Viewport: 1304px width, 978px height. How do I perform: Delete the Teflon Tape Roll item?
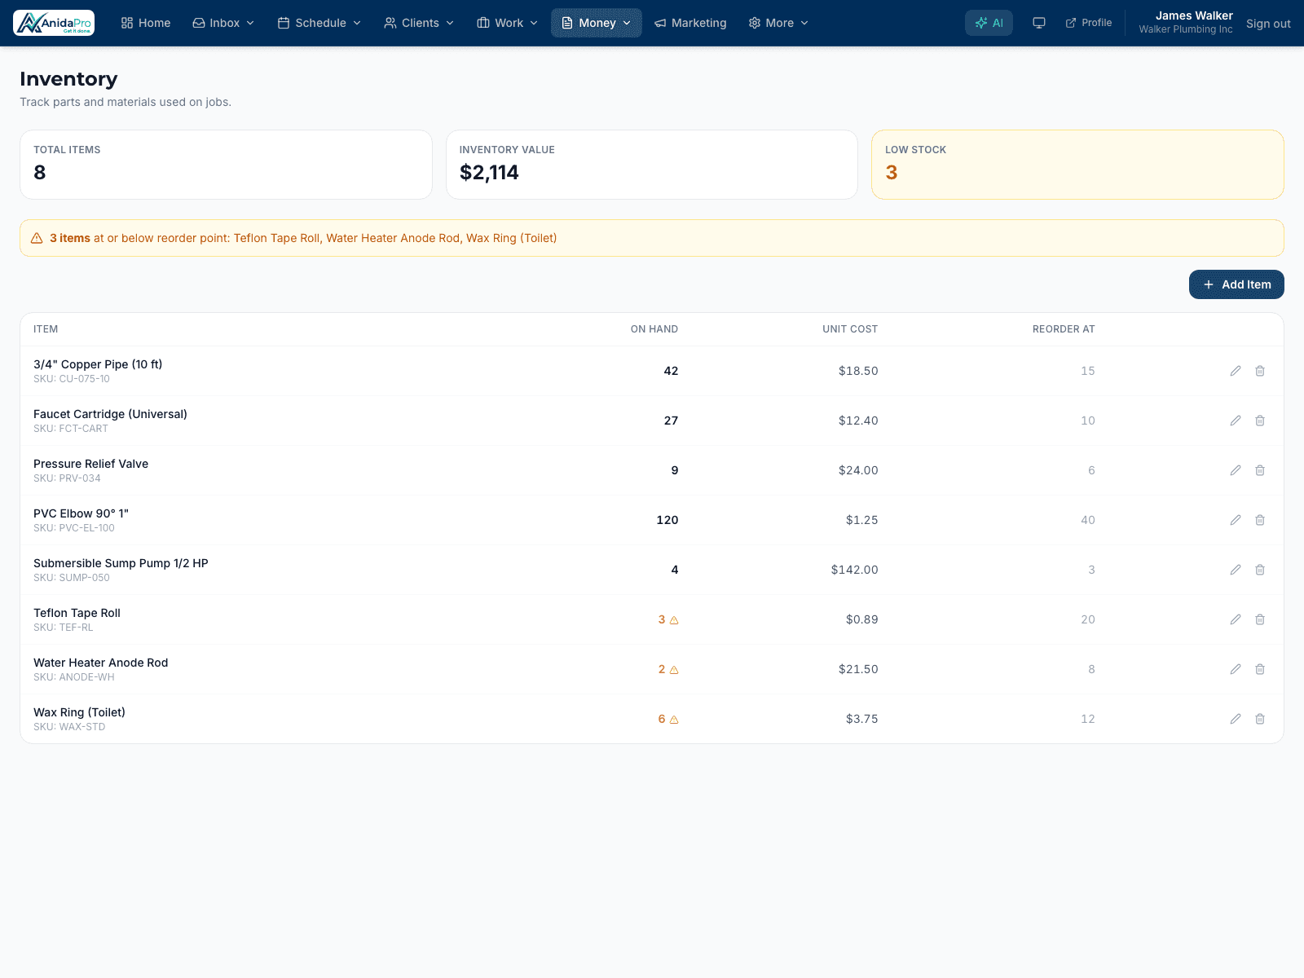pyautogui.click(x=1260, y=619)
